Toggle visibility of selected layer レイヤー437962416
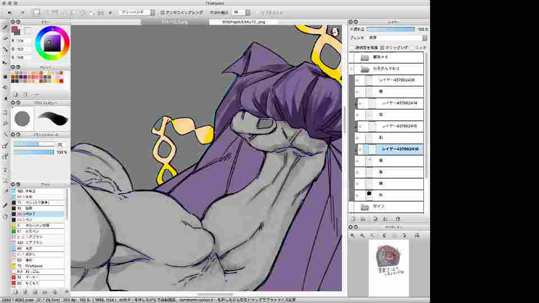Viewport: 539px width, 303px height. tap(360, 149)
